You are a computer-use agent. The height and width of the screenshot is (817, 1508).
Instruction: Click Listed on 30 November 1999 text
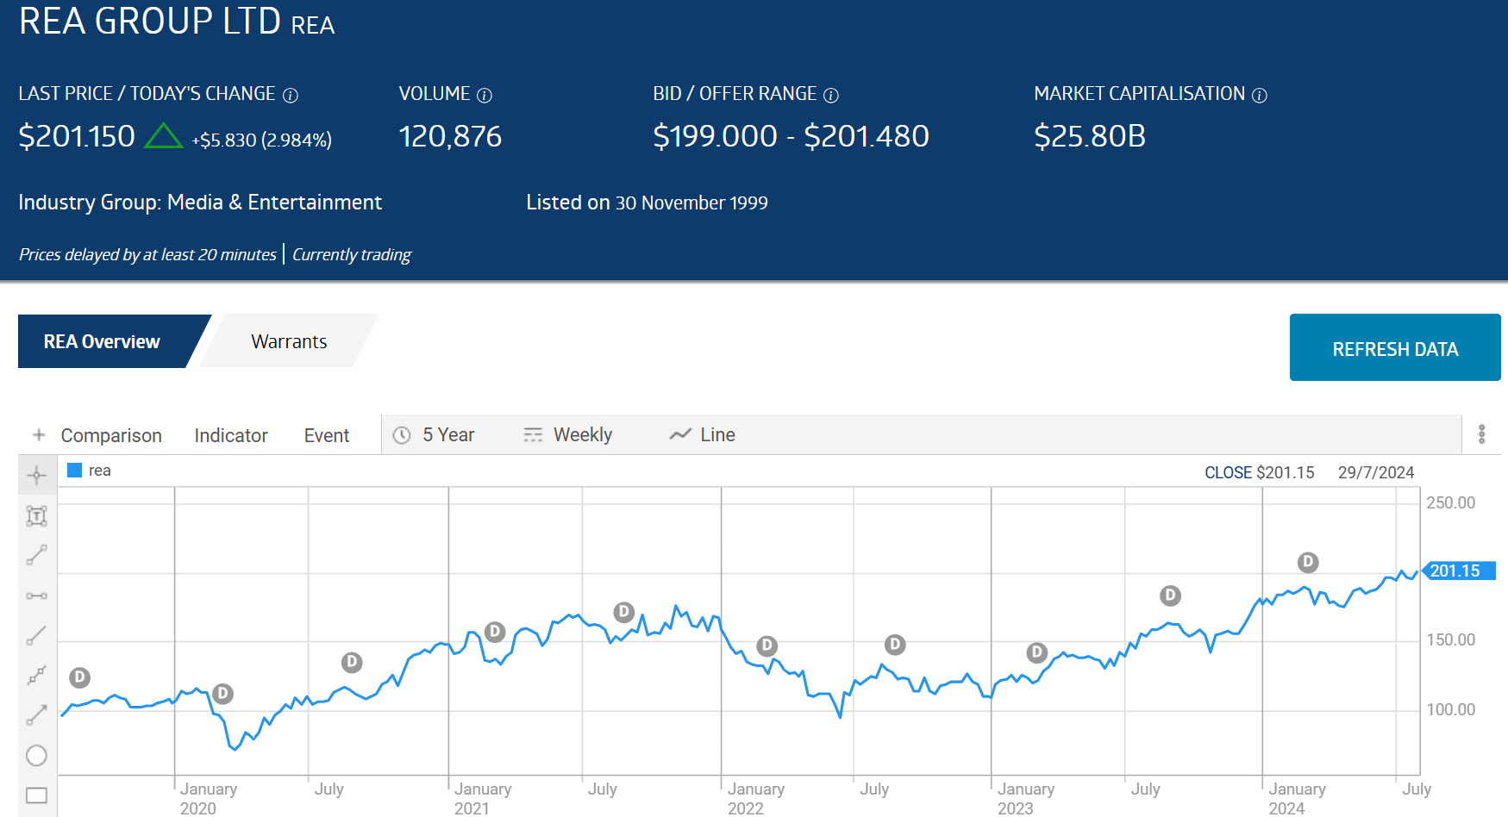pos(647,203)
